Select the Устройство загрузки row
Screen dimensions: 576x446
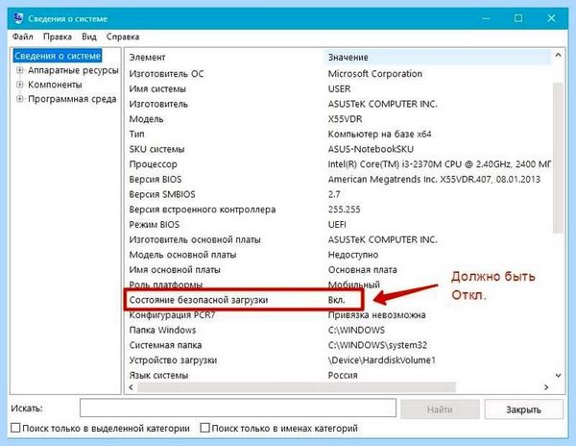(x=340, y=360)
